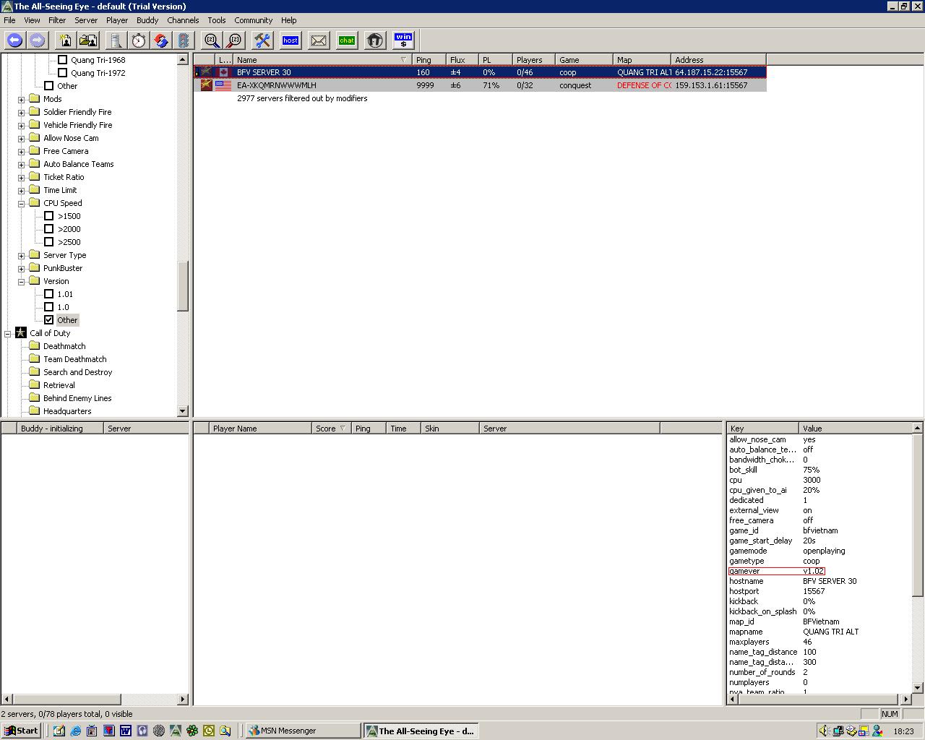Expand the PunkBuster filter folder
Screen dimensions: 925x740
tap(22, 268)
